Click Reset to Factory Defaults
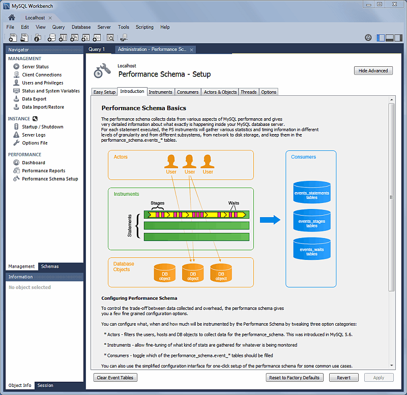Screen dimensions: 407x395 pos(295,378)
